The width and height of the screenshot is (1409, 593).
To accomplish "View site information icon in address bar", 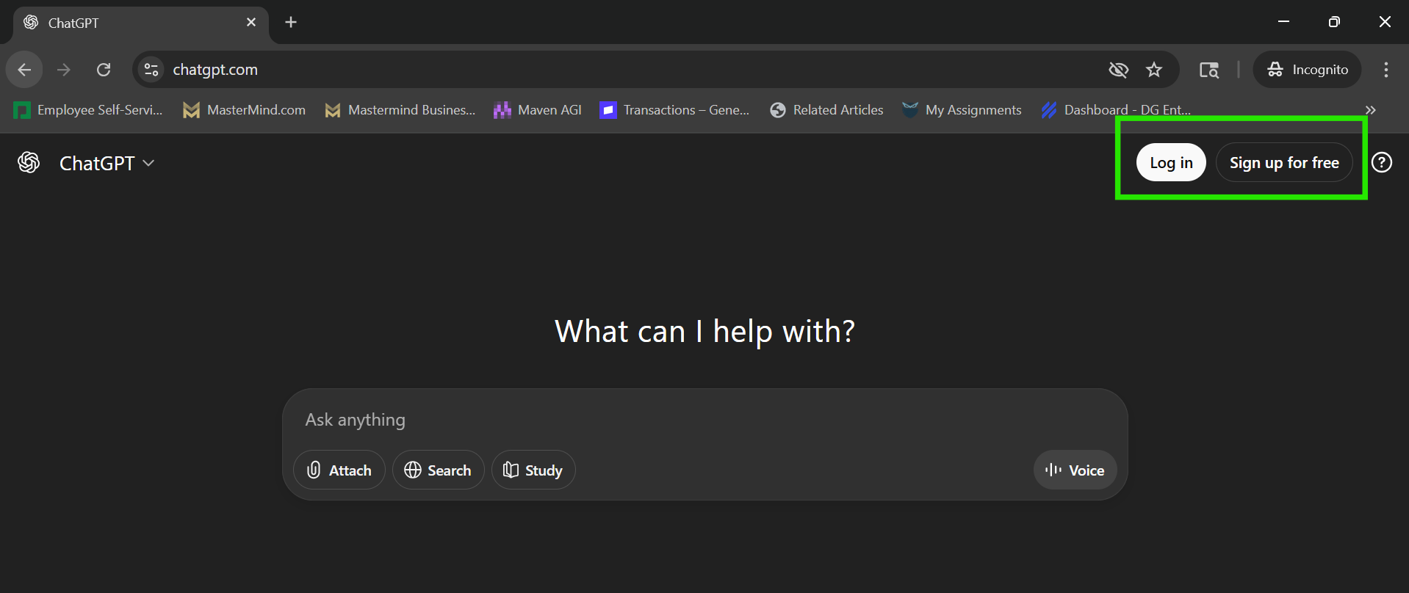I will [x=151, y=70].
